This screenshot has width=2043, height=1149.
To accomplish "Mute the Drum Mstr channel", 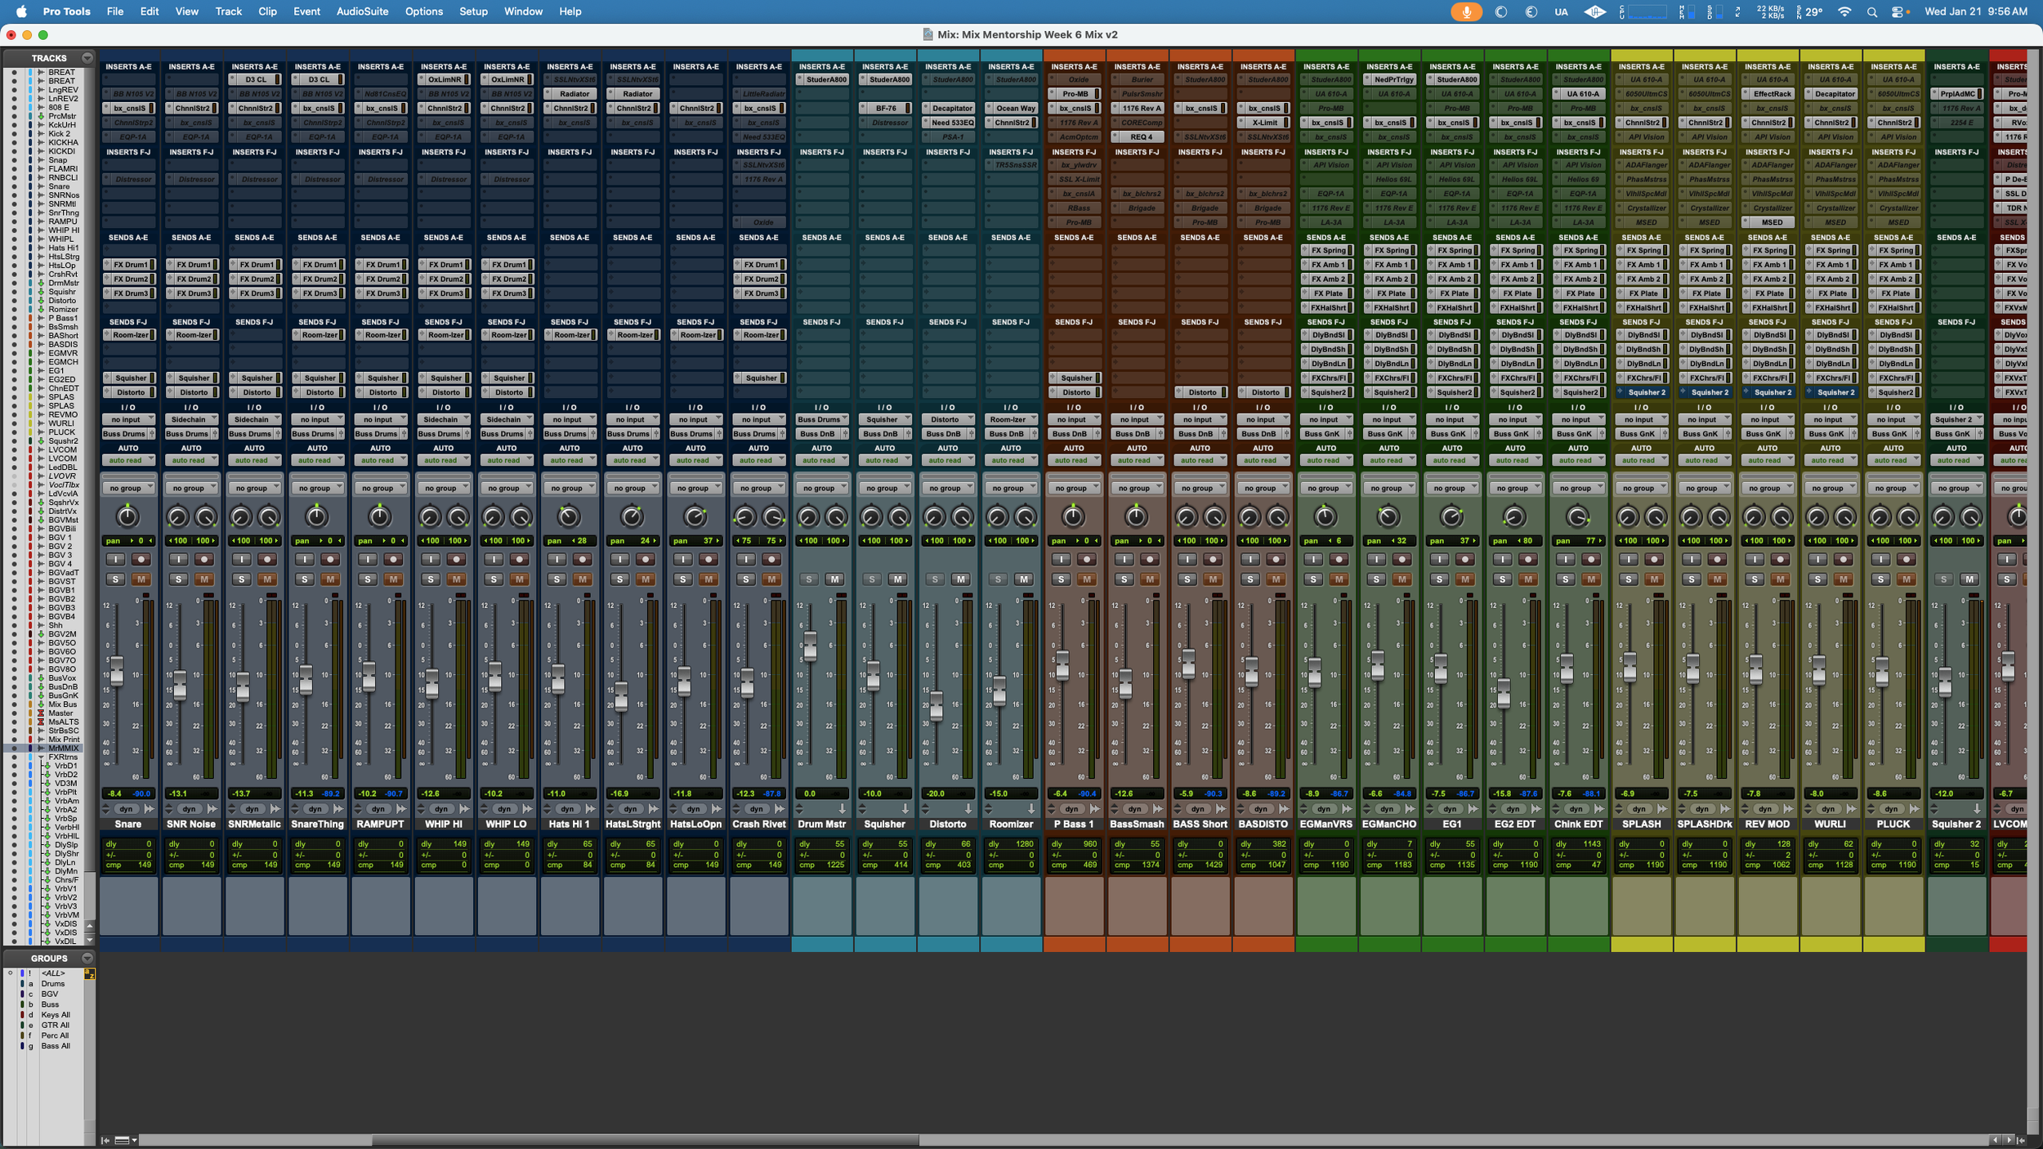I will click(834, 579).
